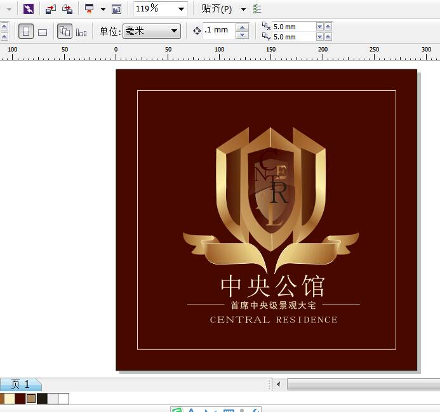The height and width of the screenshot is (412, 440).
Task: Click the 贴齐(P) snap button
Action: click(217, 9)
